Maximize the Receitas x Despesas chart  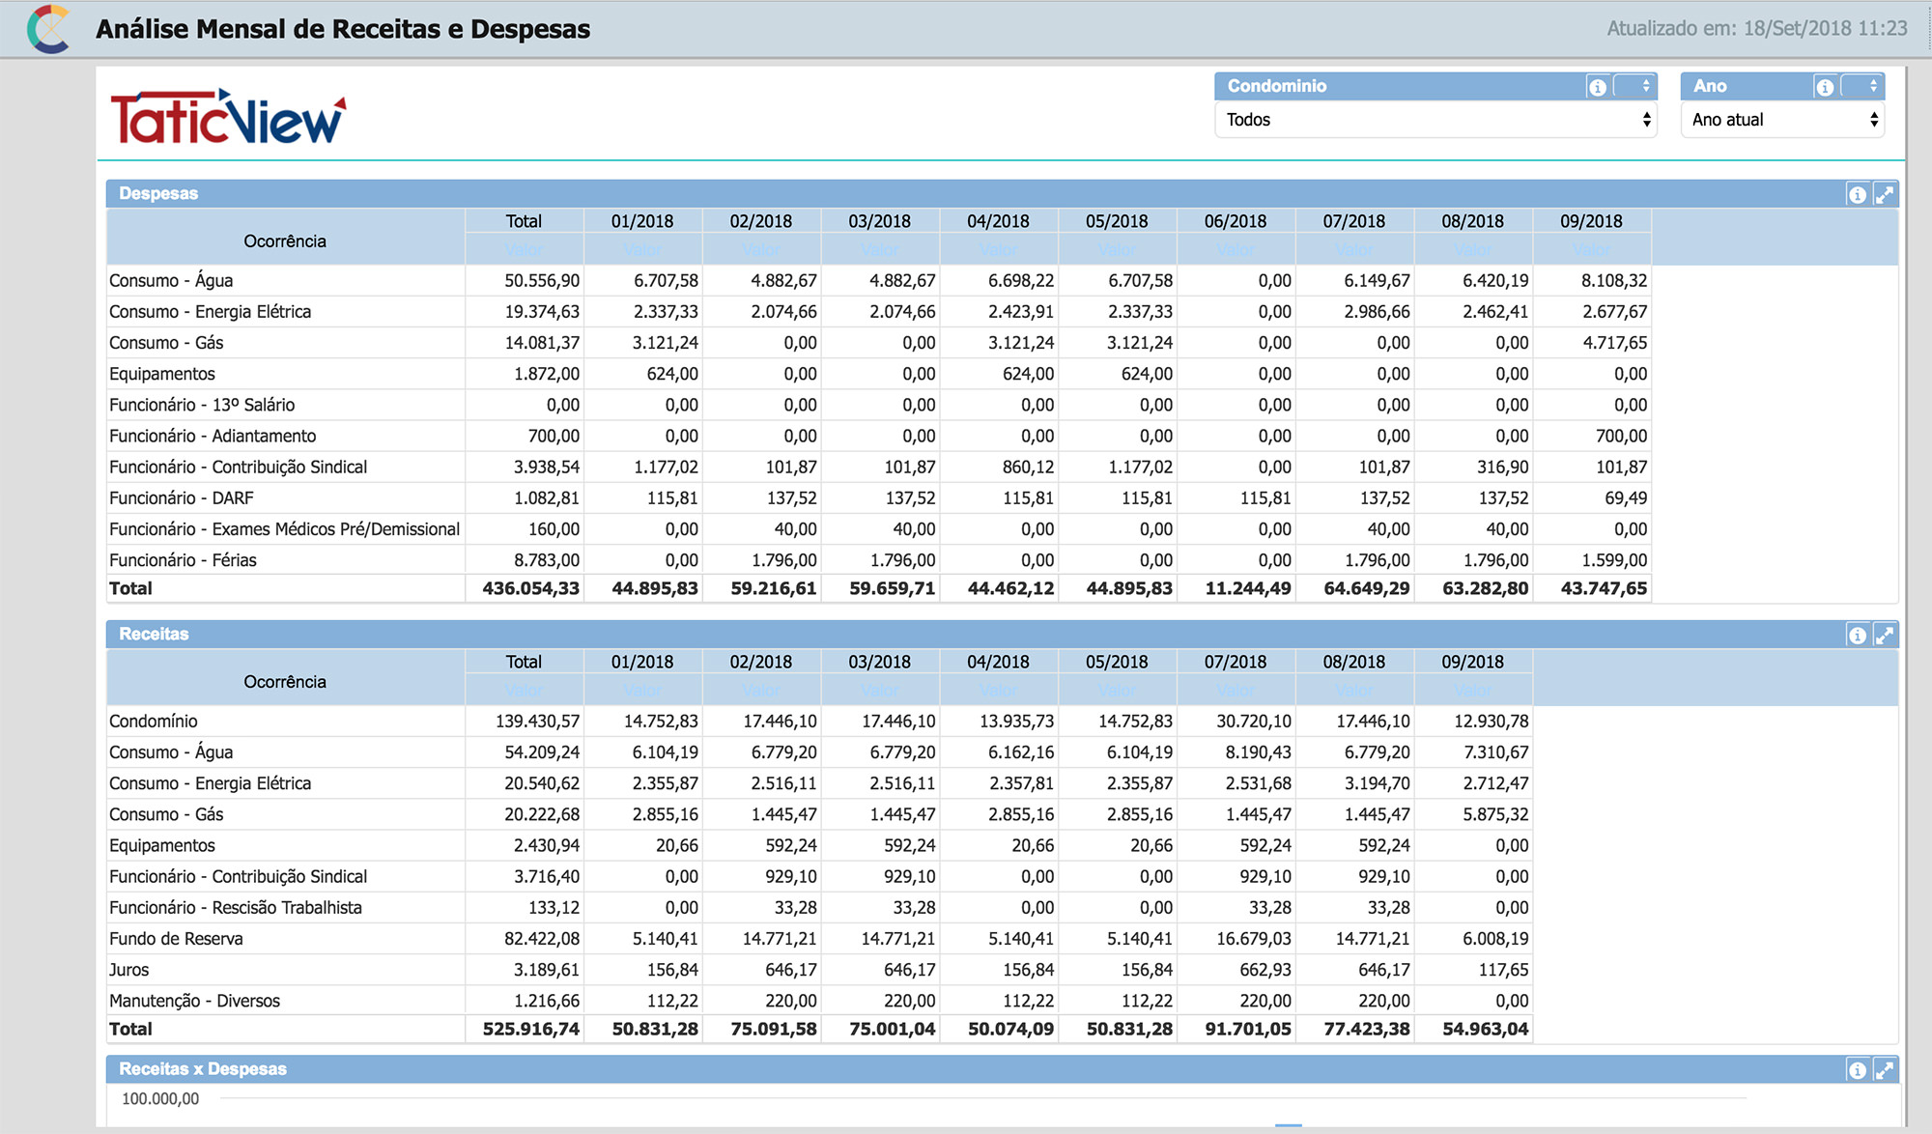point(1885,1069)
